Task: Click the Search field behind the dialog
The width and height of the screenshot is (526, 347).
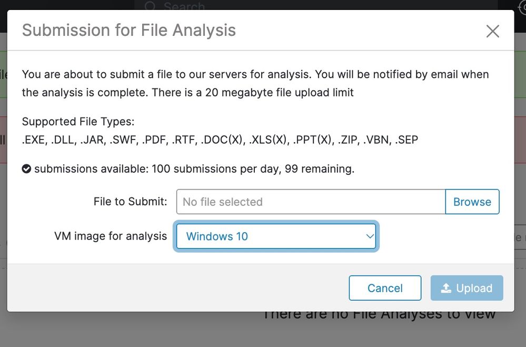Action: tap(315, 5)
